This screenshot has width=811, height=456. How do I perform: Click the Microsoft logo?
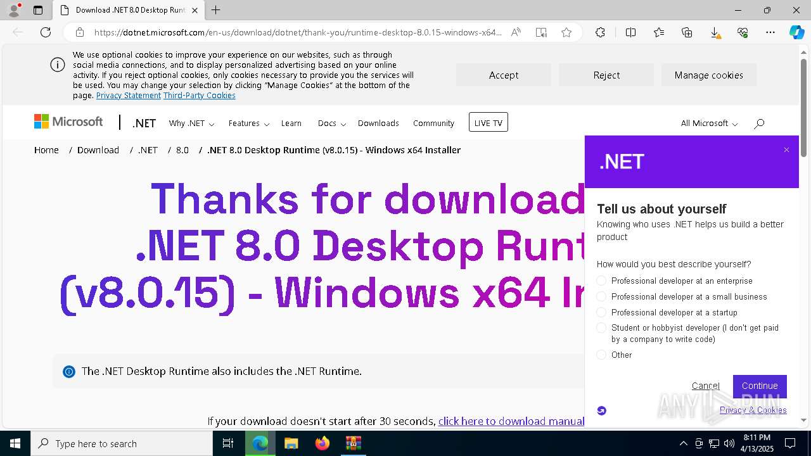point(68,122)
